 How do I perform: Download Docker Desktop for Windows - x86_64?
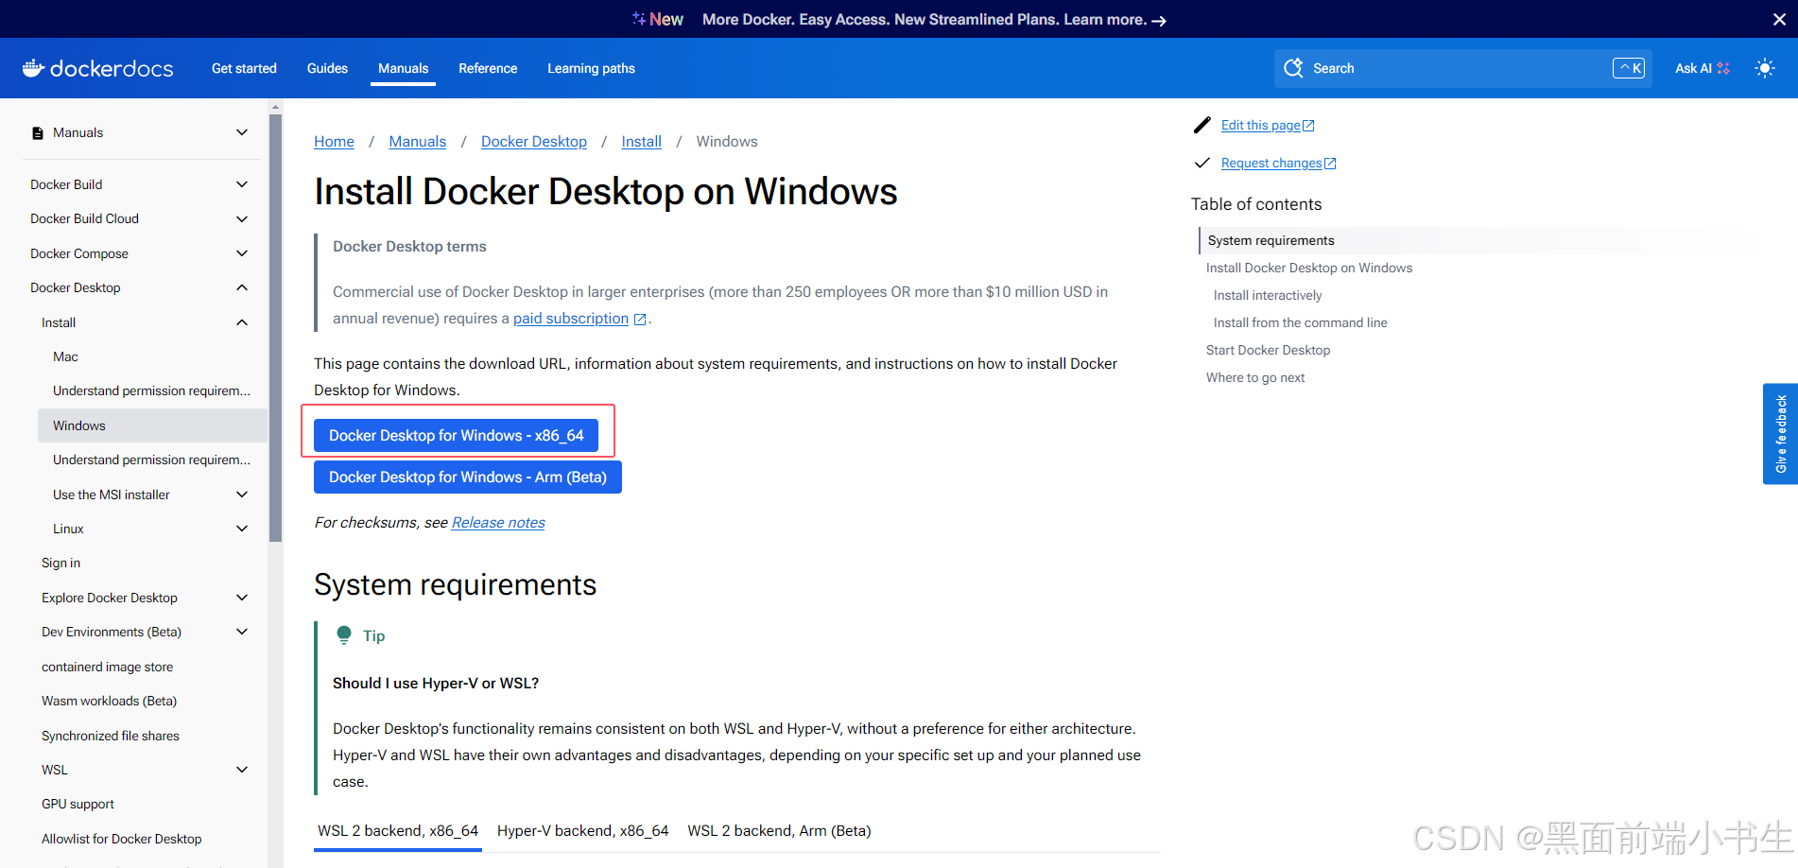click(x=456, y=435)
